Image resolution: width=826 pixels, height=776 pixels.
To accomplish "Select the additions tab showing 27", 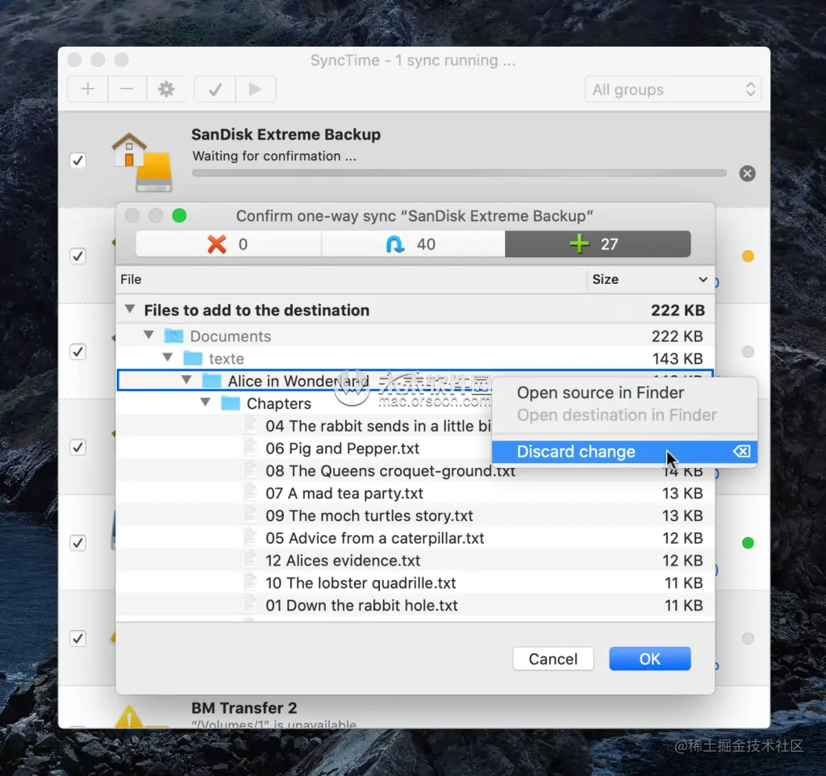I will click(x=598, y=244).
